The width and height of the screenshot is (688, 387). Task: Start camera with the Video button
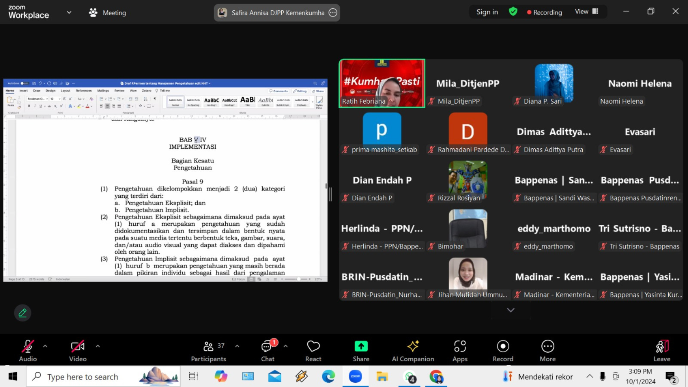click(x=78, y=350)
